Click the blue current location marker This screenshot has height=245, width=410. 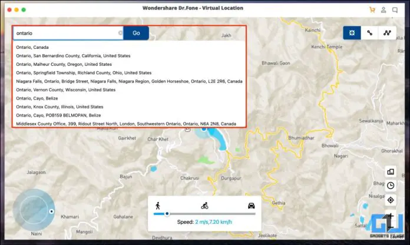click(x=204, y=129)
